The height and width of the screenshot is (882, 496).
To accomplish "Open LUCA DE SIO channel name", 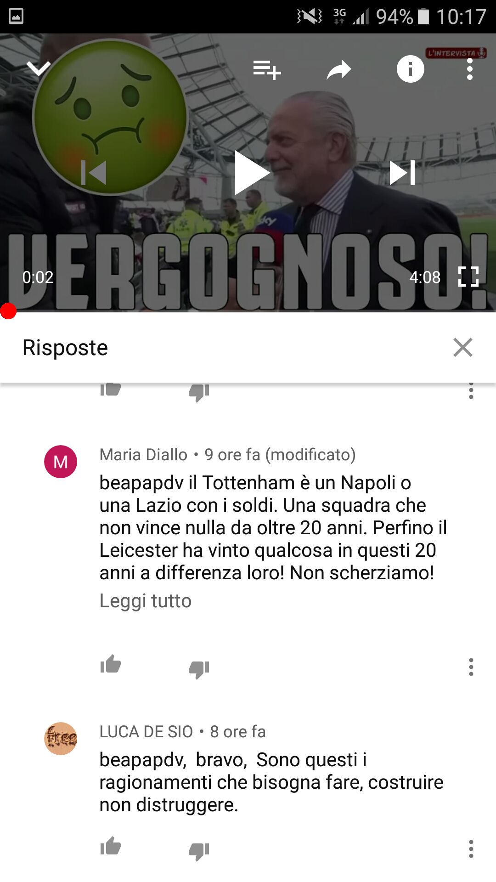I will pos(146,731).
